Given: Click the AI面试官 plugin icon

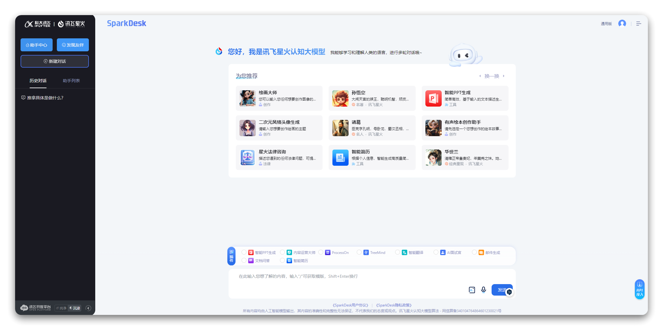Looking at the screenshot, I should [443, 252].
